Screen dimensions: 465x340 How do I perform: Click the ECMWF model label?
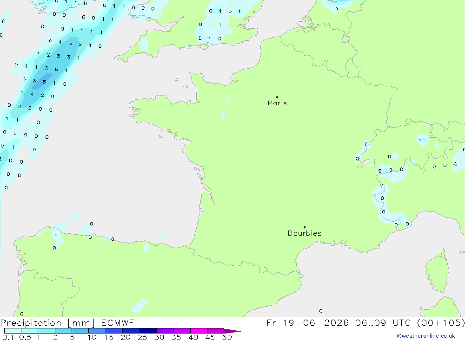click(118, 322)
